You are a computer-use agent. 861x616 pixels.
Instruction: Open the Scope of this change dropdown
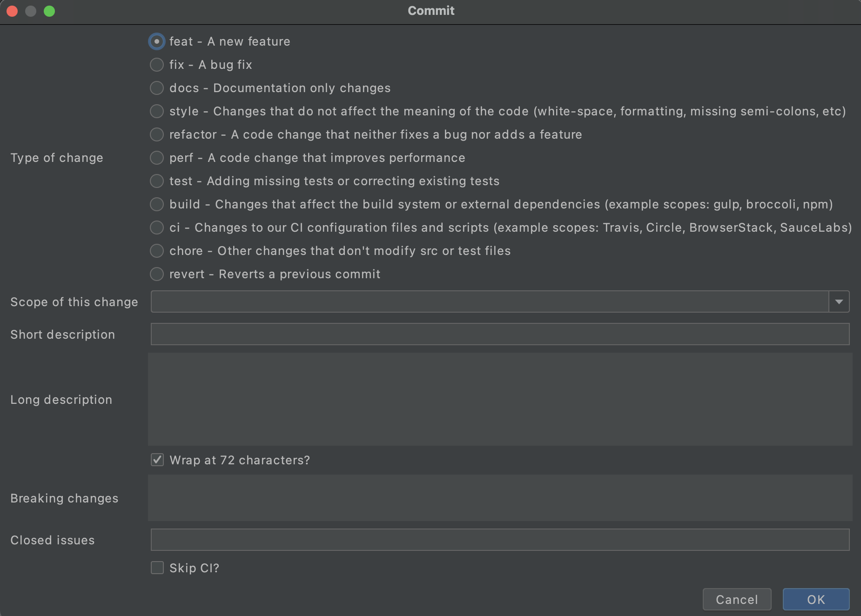(x=839, y=301)
